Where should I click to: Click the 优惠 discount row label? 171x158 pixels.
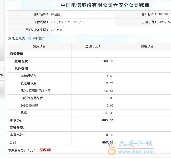tap(24, 113)
